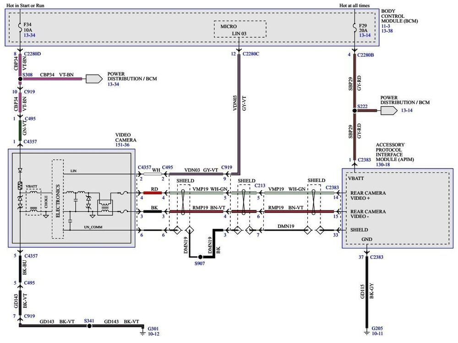Select the S308 splice dot
Image resolution: width=458 pixels, height=343 pixels.
point(20,79)
